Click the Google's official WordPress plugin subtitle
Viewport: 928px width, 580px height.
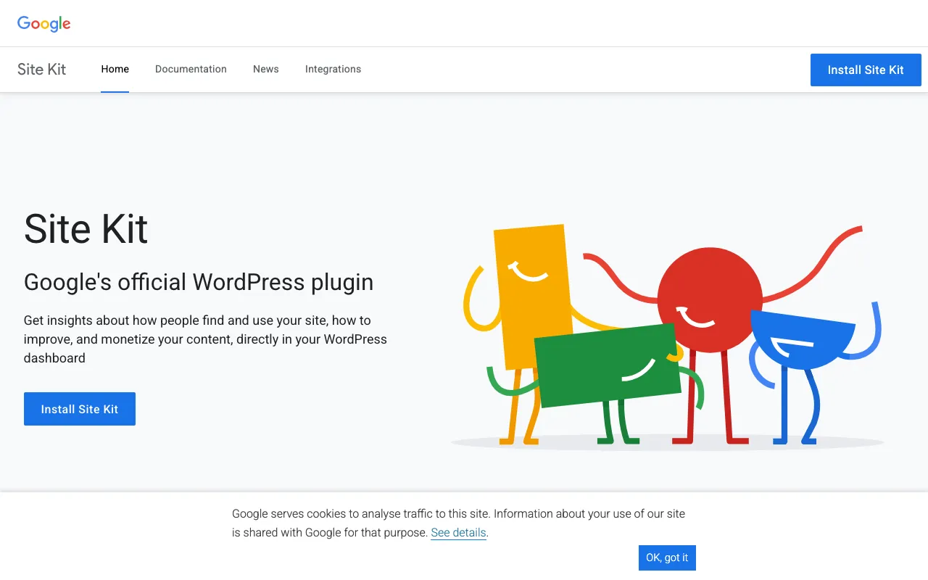(199, 282)
